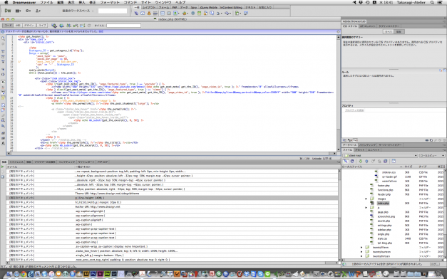The height and width of the screenshot is (279, 447).
Task: Click the horizontal rule insert icon
Action: tap(155, 13)
